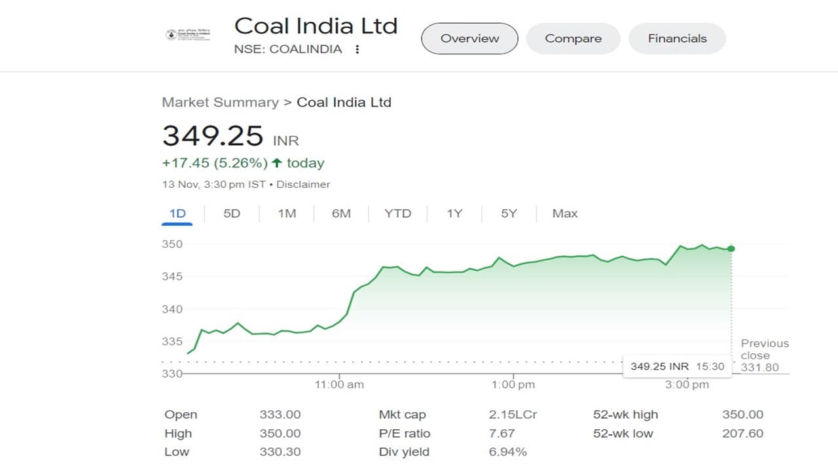Open the Overview tab
Viewport: 838px width, 471px height.
[x=469, y=39]
